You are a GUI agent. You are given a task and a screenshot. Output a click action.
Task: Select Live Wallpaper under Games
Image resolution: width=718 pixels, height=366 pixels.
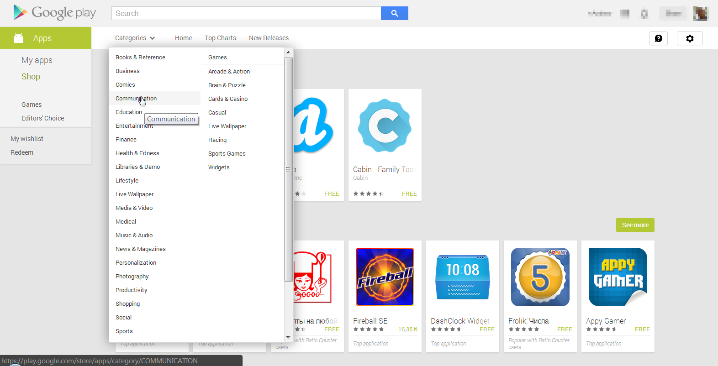(x=227, y=126)
